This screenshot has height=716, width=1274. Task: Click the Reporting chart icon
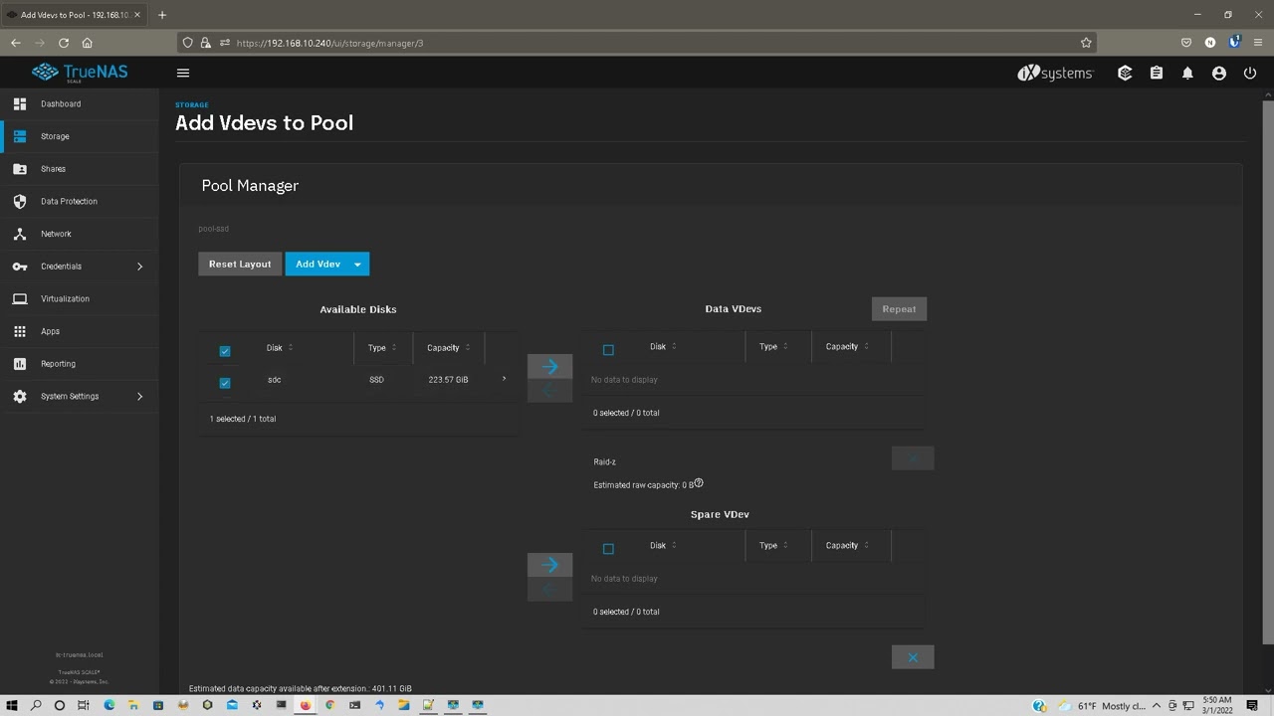point(19,364)
